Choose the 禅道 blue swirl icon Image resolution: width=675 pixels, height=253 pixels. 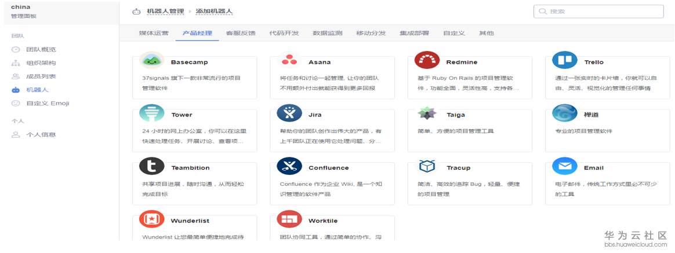565,113
